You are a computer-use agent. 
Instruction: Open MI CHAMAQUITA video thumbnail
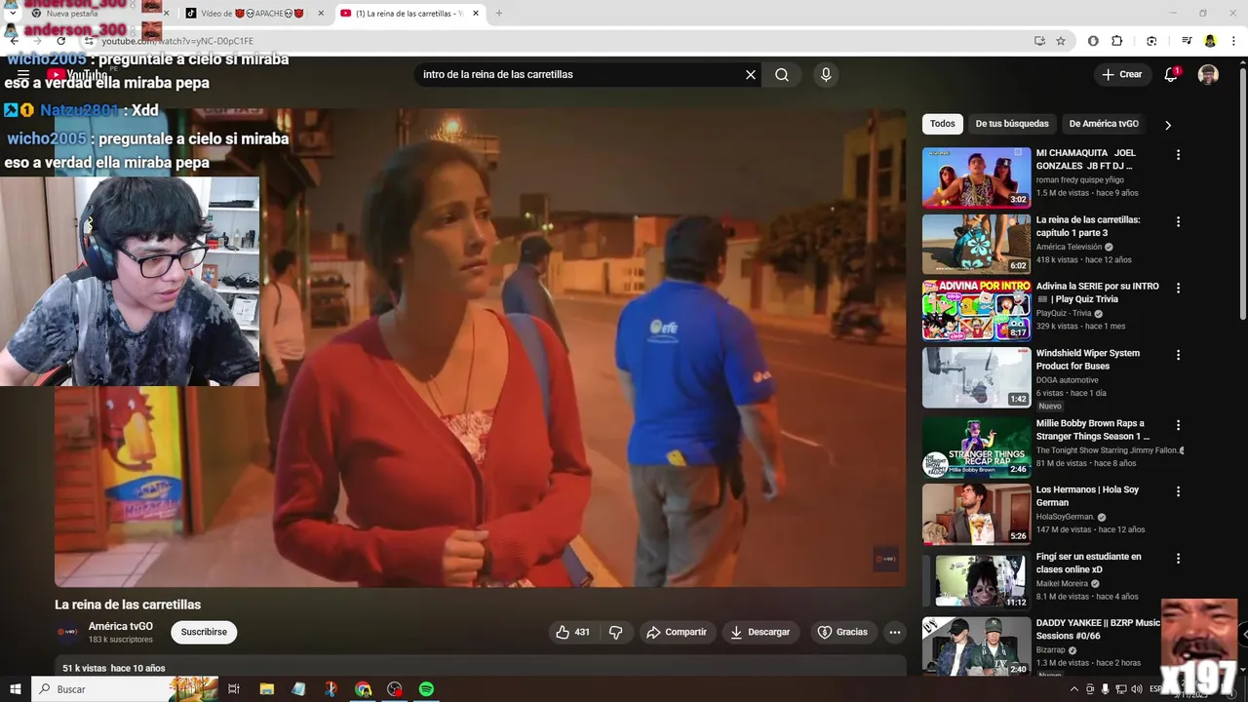coord(976,177)
